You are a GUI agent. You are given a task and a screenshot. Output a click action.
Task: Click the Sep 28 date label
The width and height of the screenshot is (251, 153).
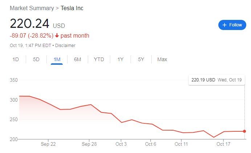pyautogui.click(x=89, y=144)
